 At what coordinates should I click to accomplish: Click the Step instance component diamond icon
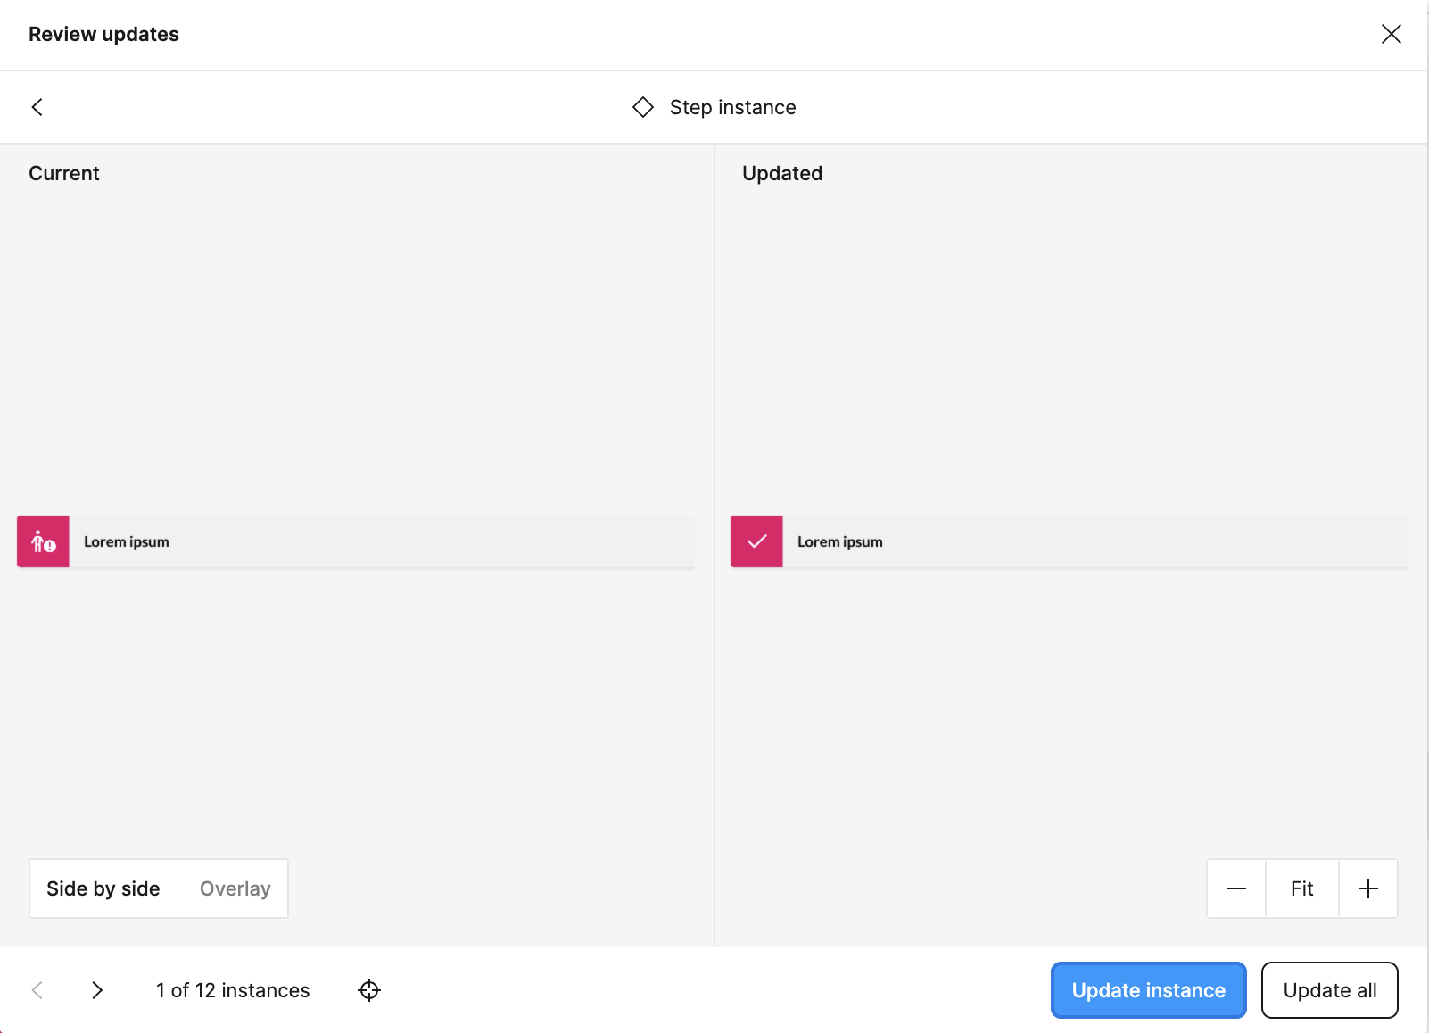(x=643, y=107)
